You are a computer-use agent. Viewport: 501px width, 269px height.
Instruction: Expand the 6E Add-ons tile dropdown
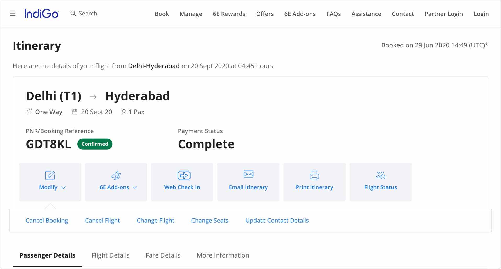tap(135, 188)
